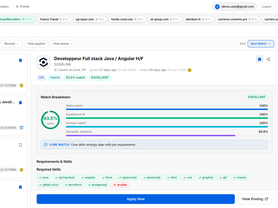
Task: Click EXCELLENT tag under the job title
Action: [x=100, y=78]
